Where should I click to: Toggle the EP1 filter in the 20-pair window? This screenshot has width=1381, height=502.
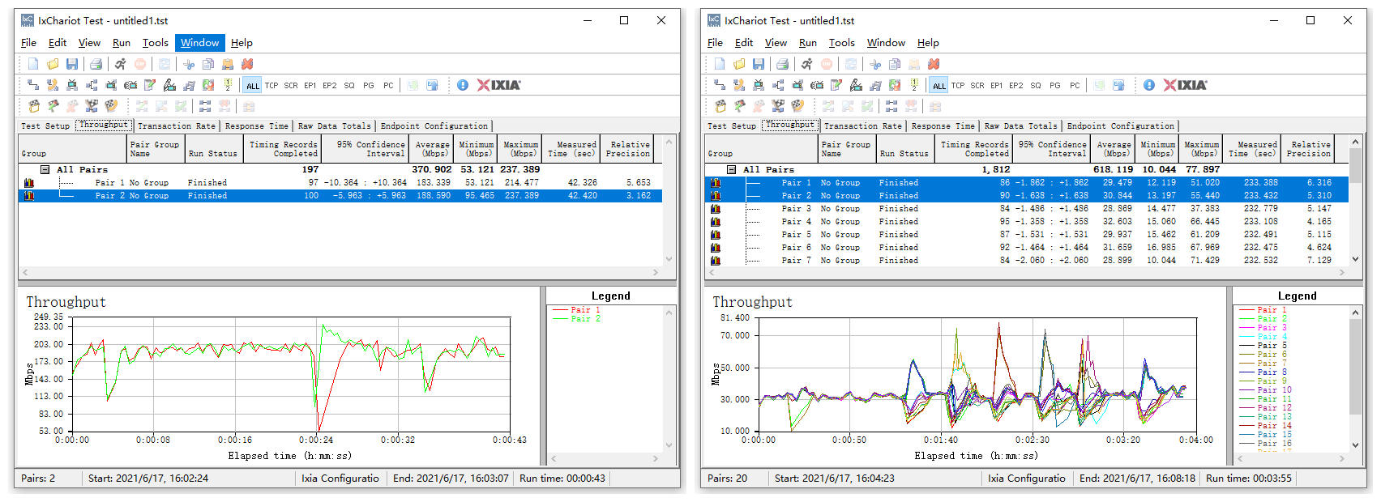coord(997,85)
